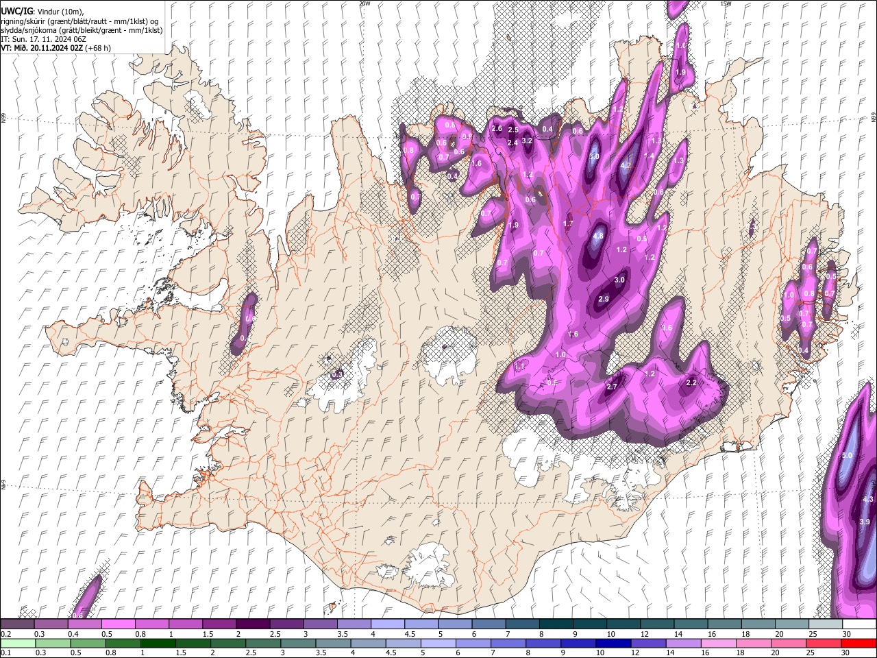
Task: Select the pale green 0.1–0.3 rain legend swatch
Action: (x=17, y=643)
